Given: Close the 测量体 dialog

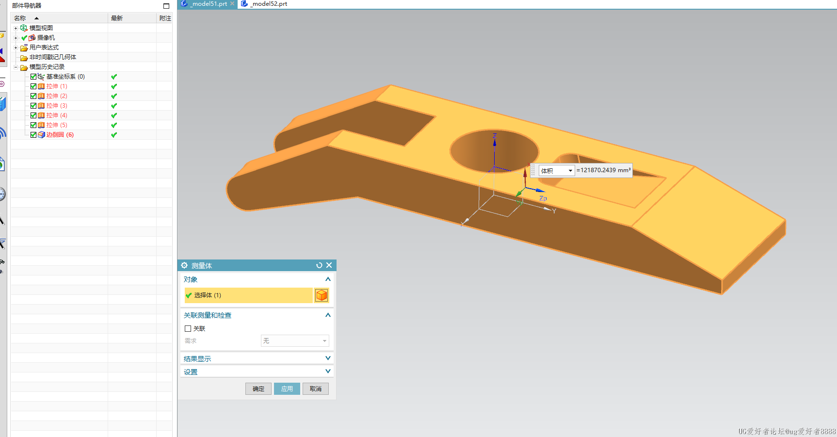Looking at the screenshot, I should pos(329,265).
